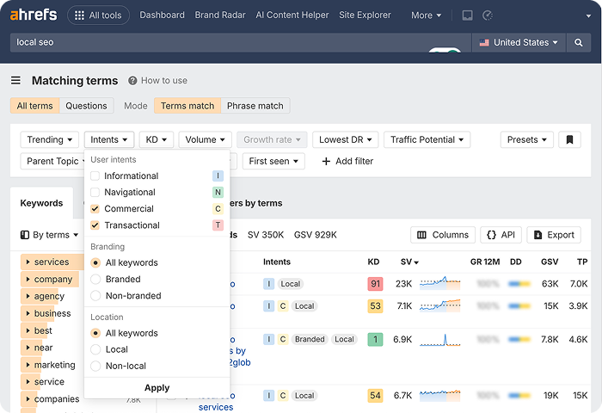The image size is (602, 413).
Task: Click the search magnifier icon
Action: 579,42
